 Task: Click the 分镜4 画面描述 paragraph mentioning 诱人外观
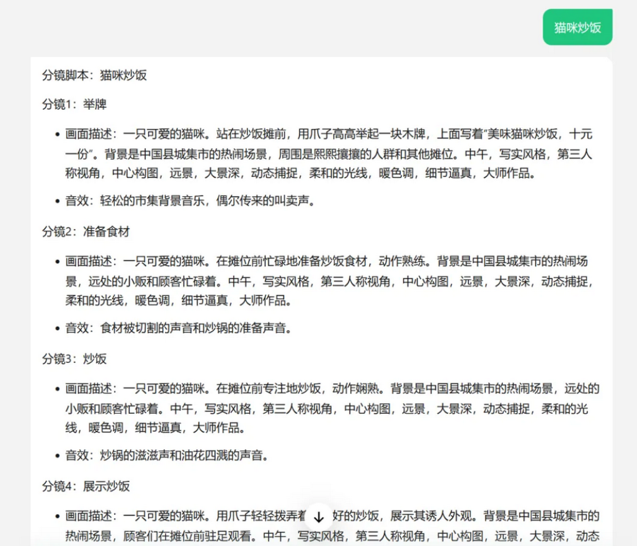click(332, 526)
